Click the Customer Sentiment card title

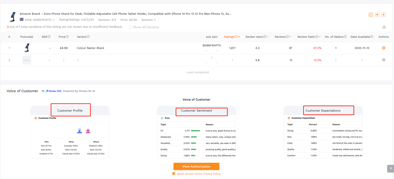pyautogui.click(x=196, y=111)
